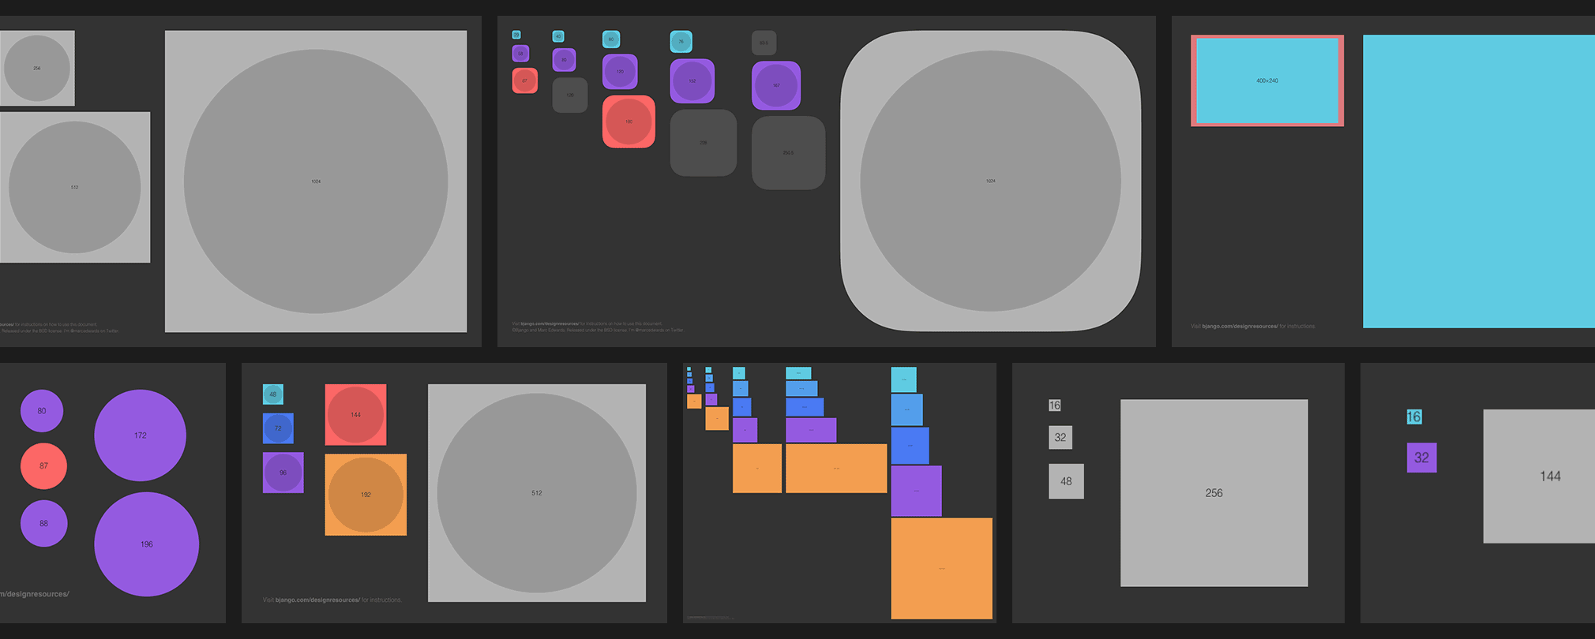Select the purple circle labeled 172
The height and width of the screenshot is (639, 1595).
(141, 435)
